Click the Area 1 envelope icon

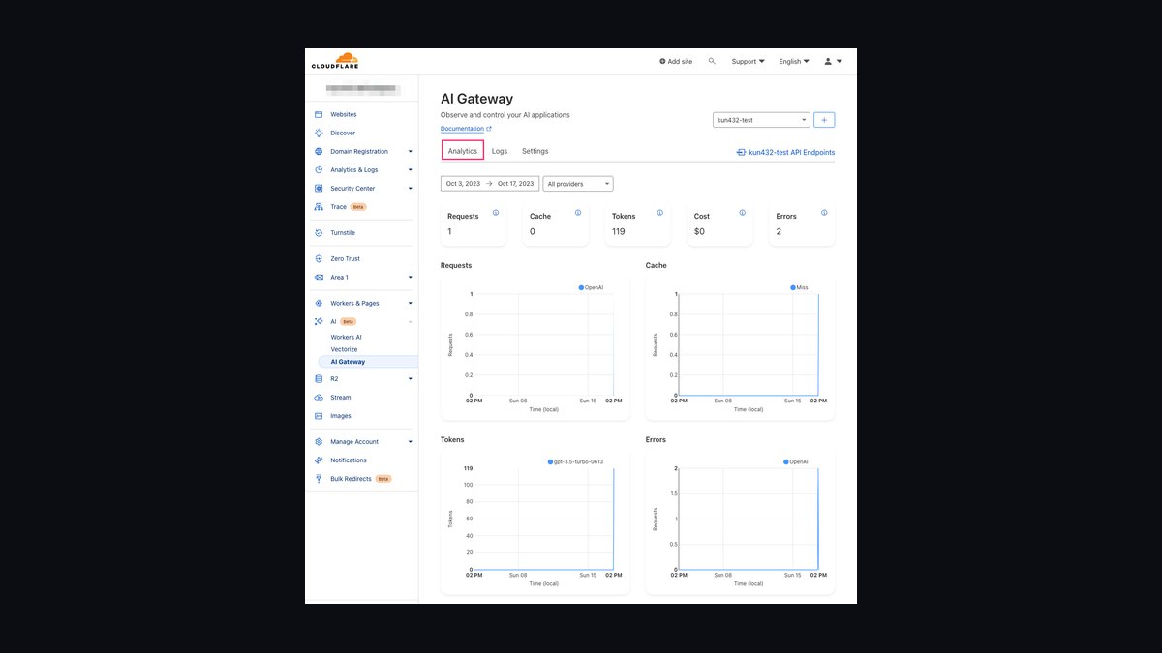(319, 277)
